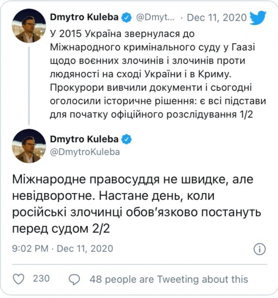Click verified badge beside second Dmytro Kuleba name
278x298 pixels.
click(x=126, y=139)
